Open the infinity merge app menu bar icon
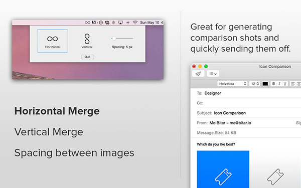Screen dimensions: 301x188 [87, 23]
